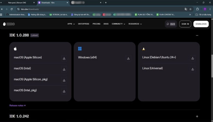Show more bookmarks with the double chevron

(x=190, y=15)
